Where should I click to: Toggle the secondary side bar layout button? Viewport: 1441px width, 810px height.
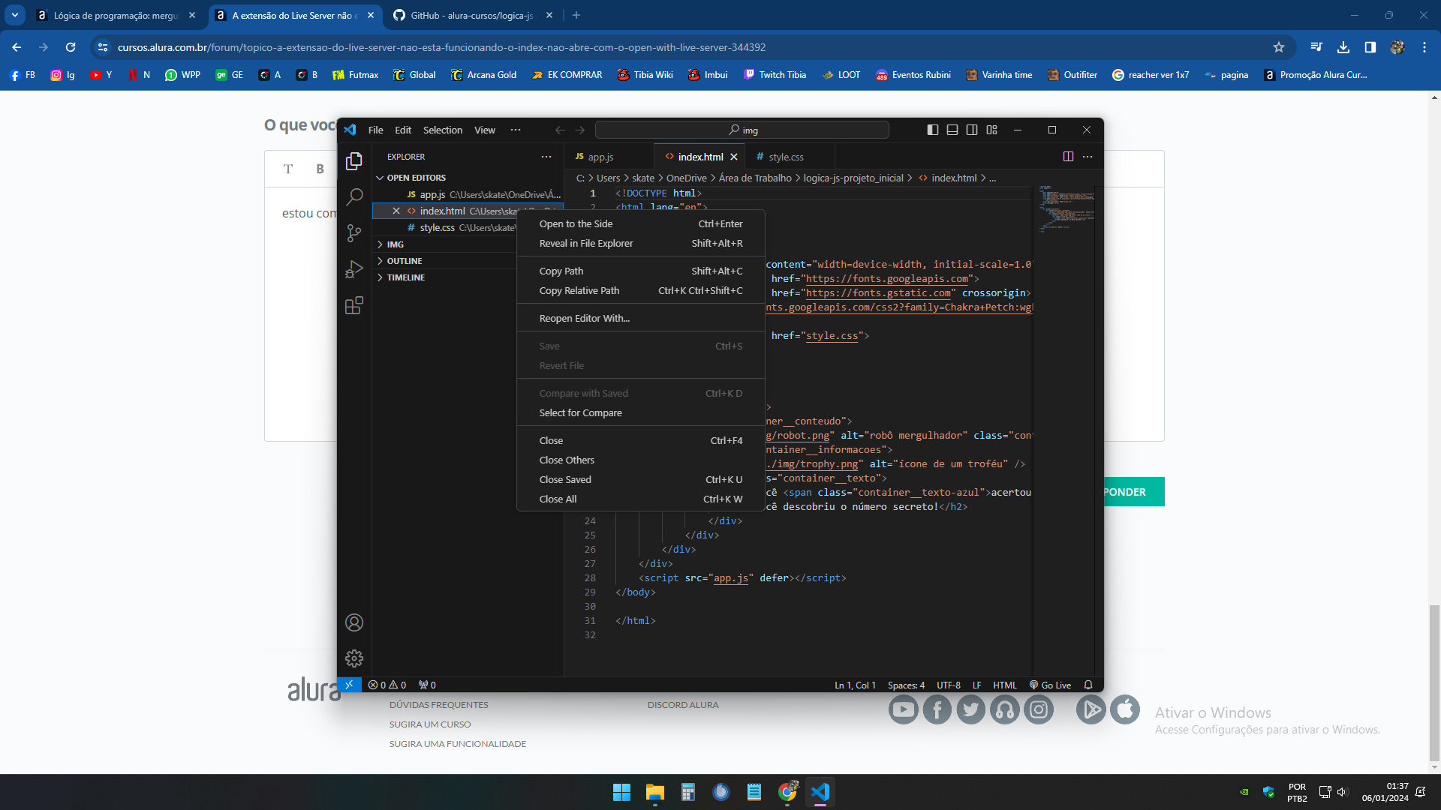point(972,130)
